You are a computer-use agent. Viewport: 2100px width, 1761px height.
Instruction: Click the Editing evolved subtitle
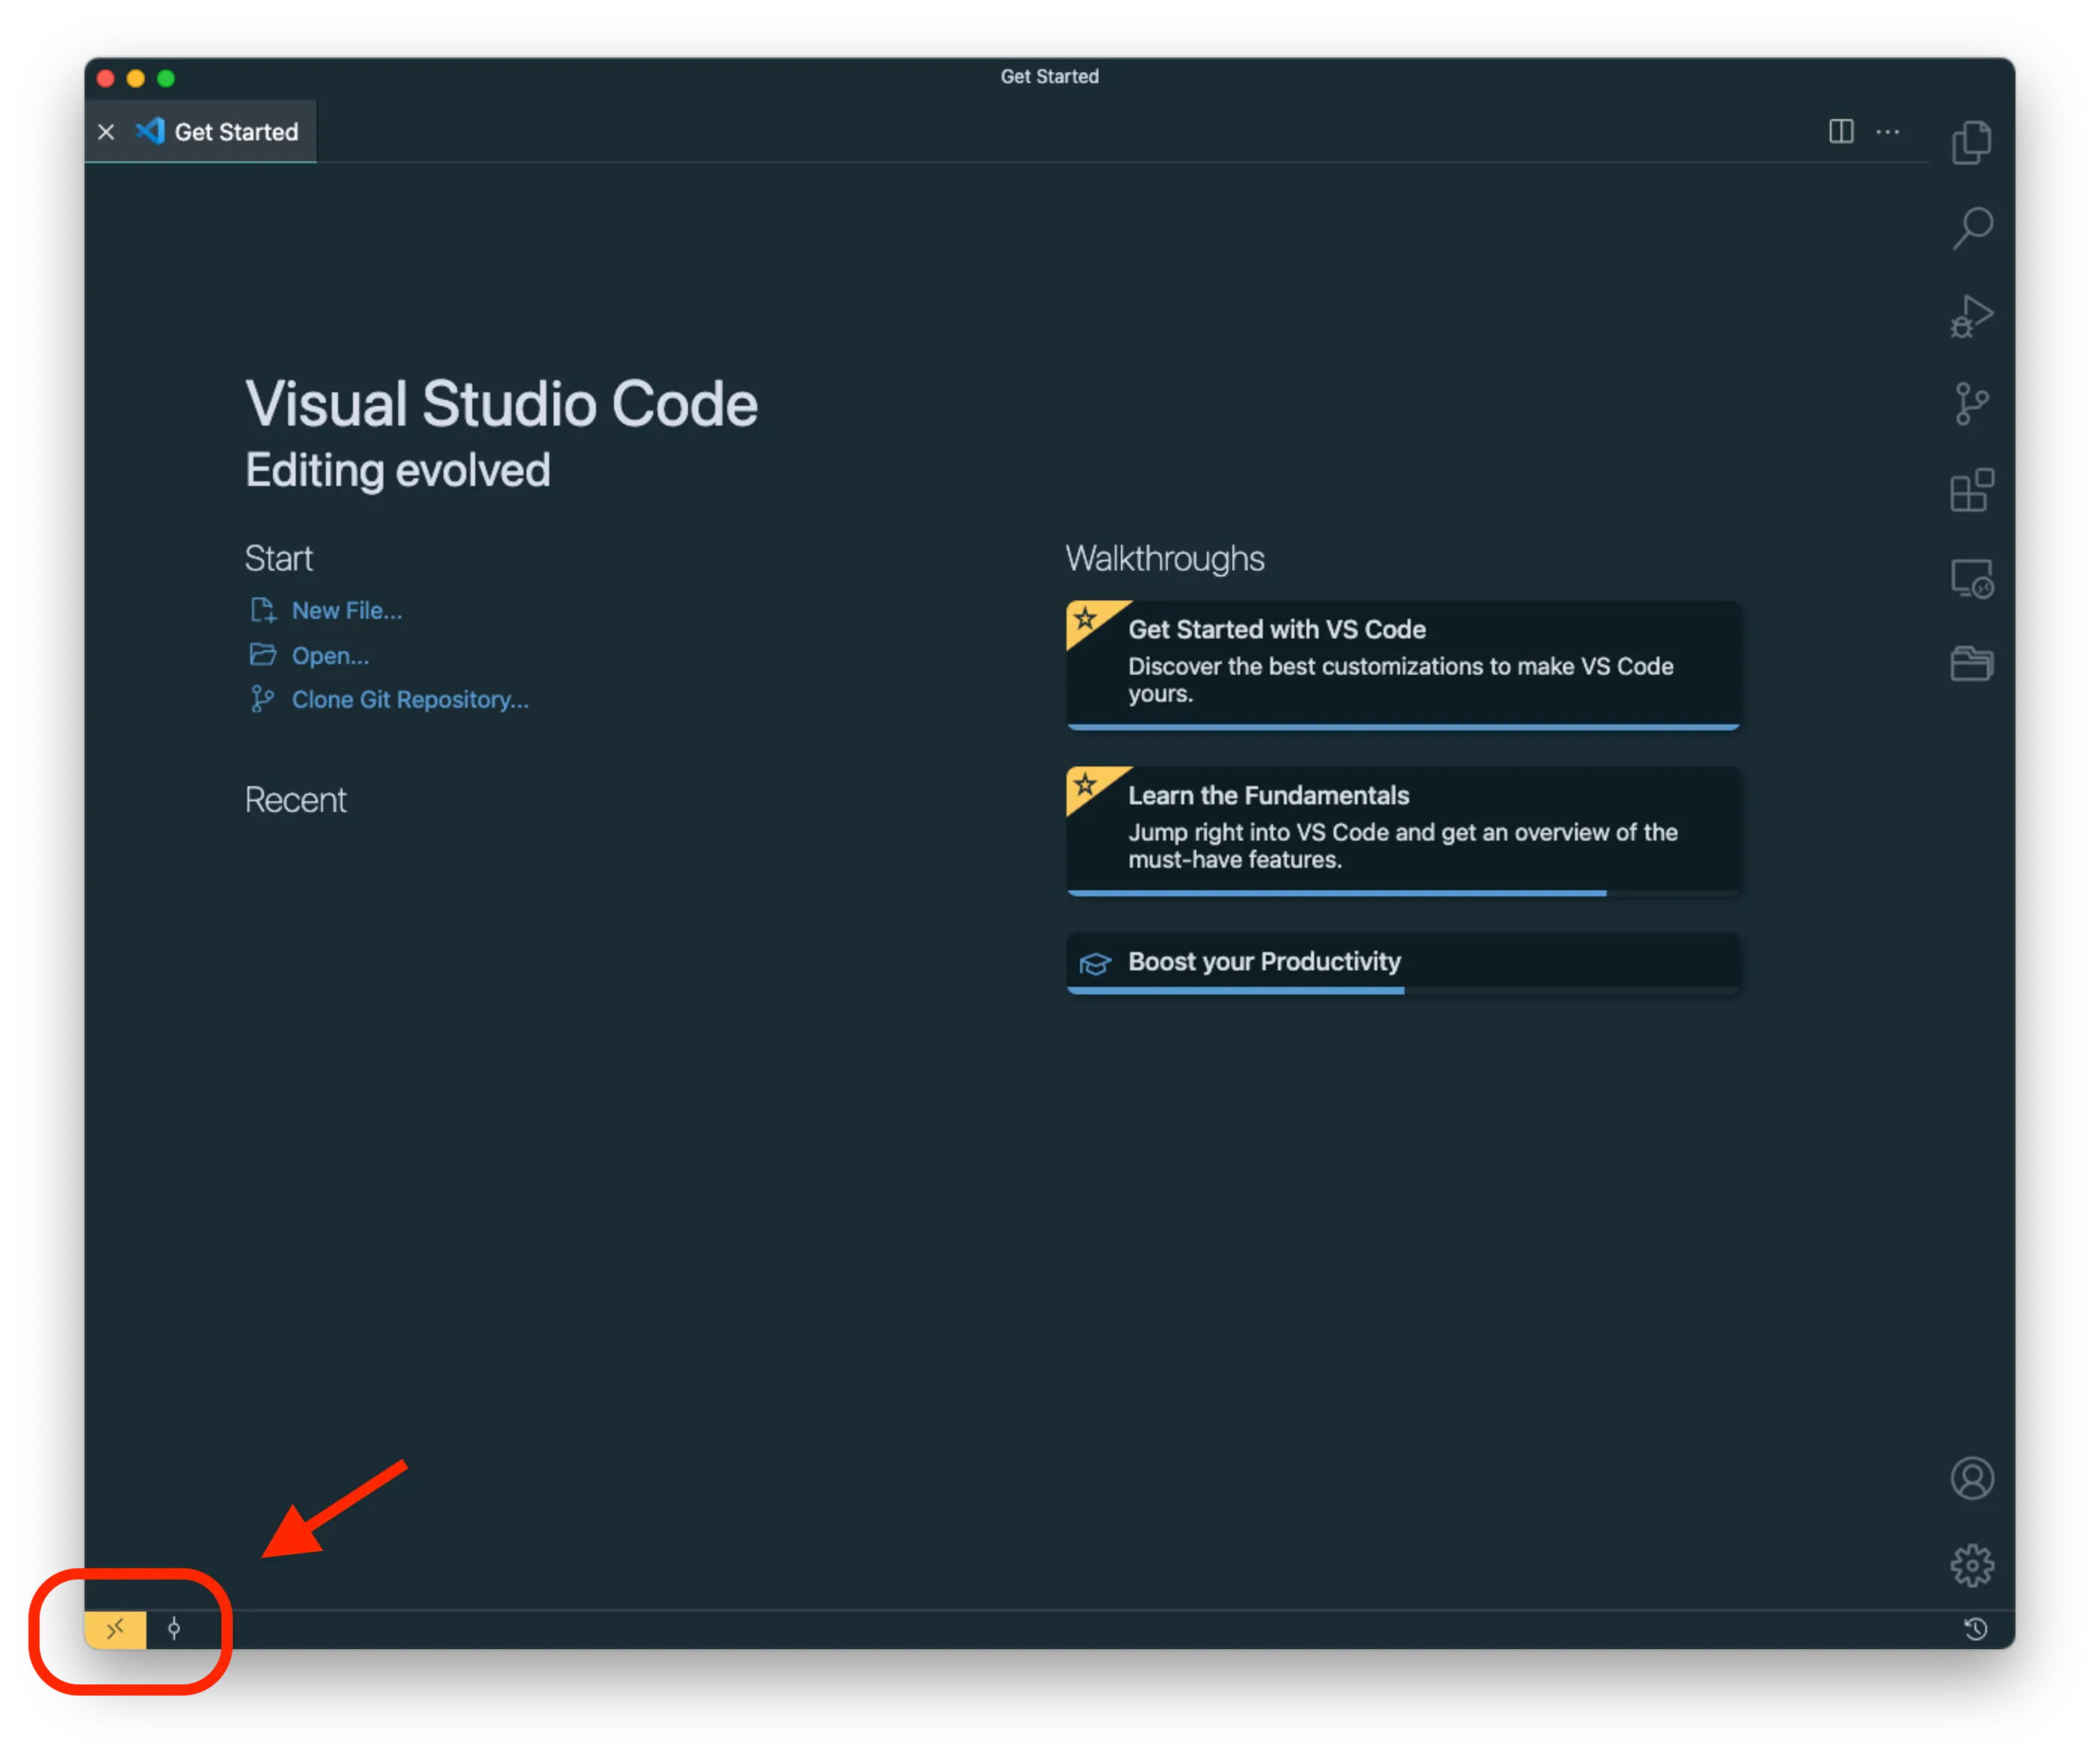pos(398,470)
